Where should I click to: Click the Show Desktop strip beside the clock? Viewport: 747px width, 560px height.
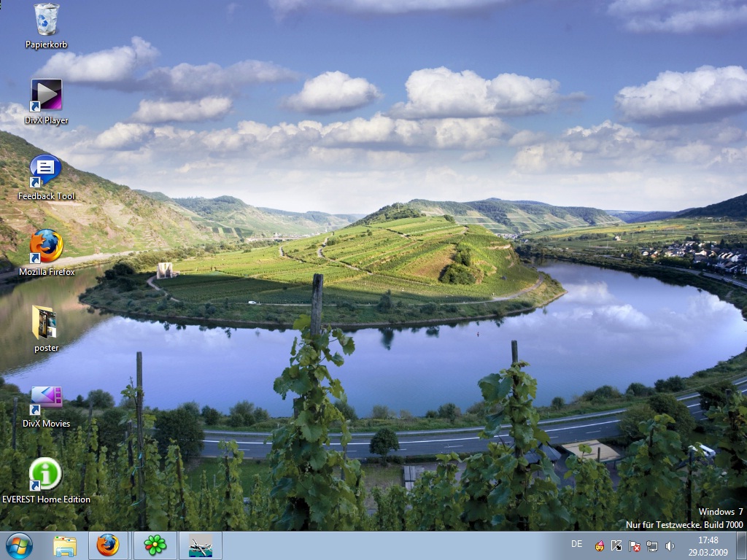(741, 545)
